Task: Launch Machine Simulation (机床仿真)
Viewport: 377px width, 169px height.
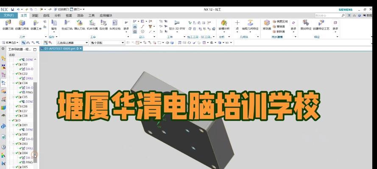Action: click(x=92, y=25)
